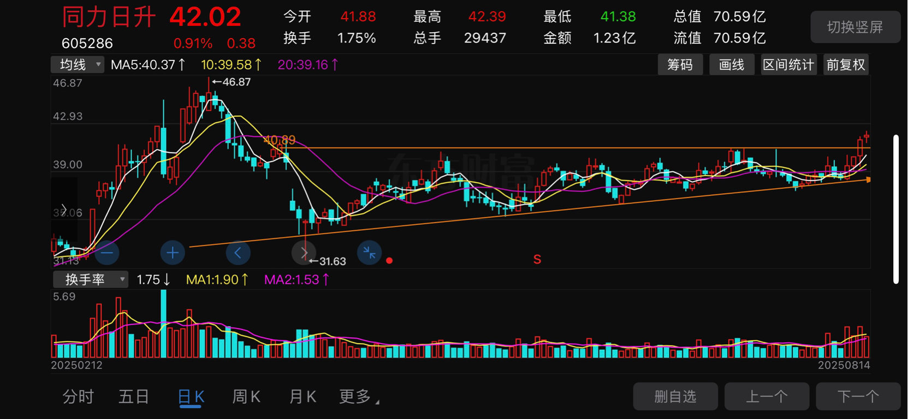Tap percent change 0.91%
This screenshot has height=419, width=908.
[x=193, y=44]
